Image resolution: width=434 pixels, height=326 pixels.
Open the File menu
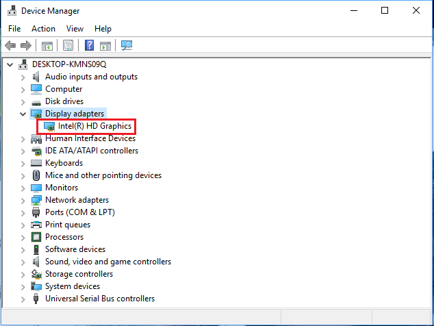14,29
